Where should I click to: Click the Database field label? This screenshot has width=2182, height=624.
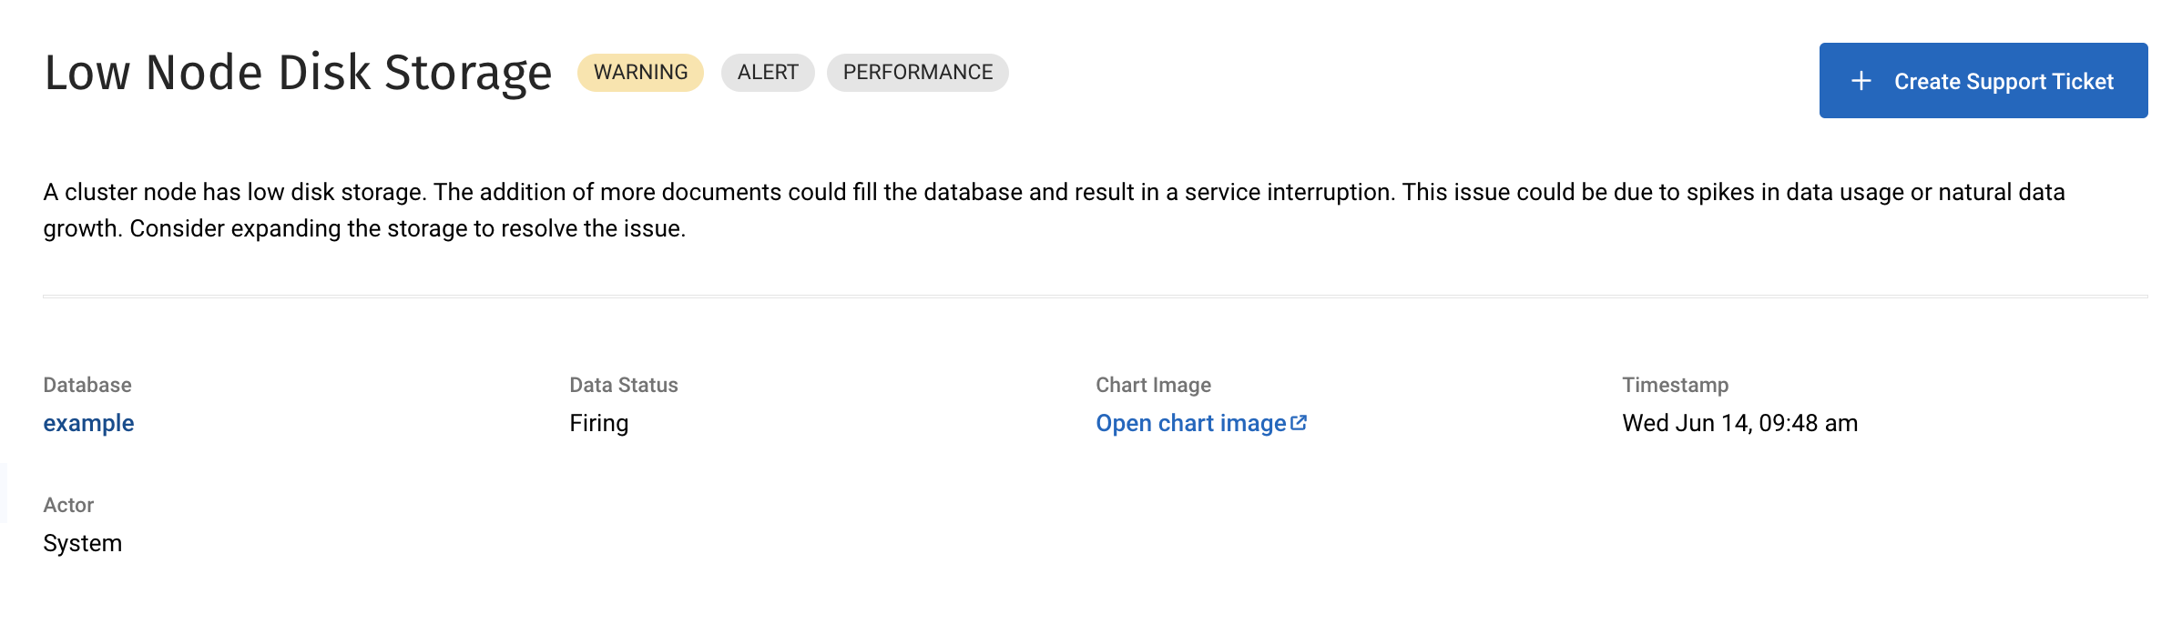[87, 385]
